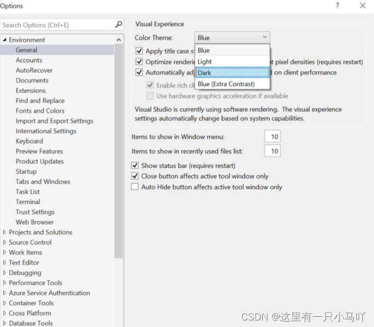374x327 pixels.
Task: Toggle Optimize rendering checkbox
Action: pos(139,61)
